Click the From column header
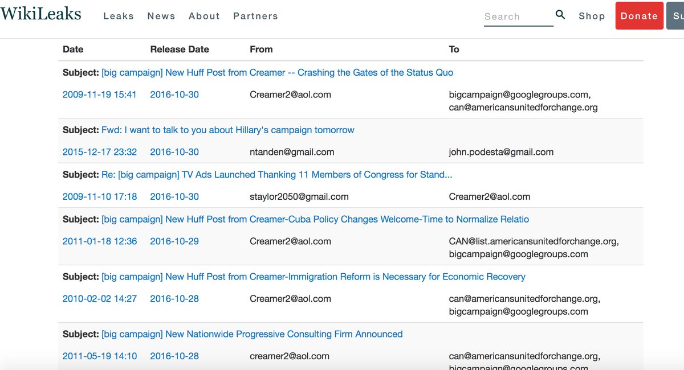Image resolution: width=684 pixels, height=370 pixels. pos(261,50)
